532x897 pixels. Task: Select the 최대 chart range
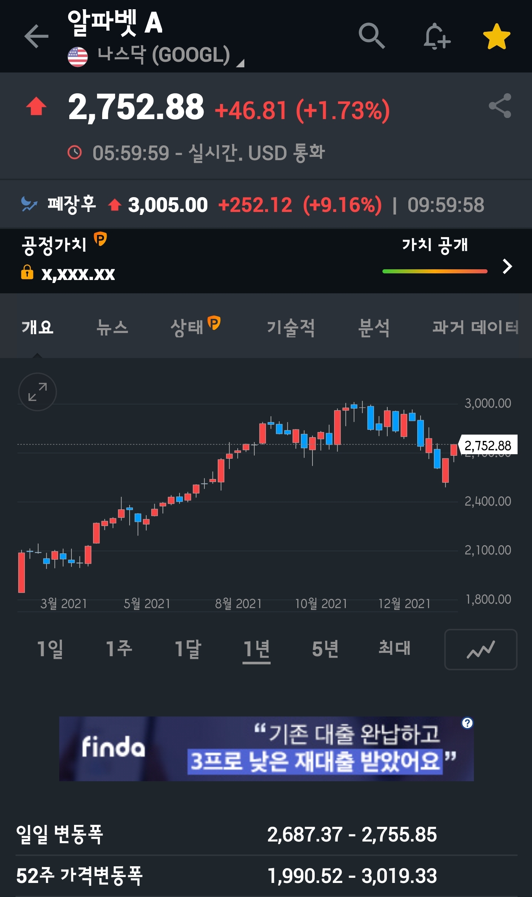394,648
